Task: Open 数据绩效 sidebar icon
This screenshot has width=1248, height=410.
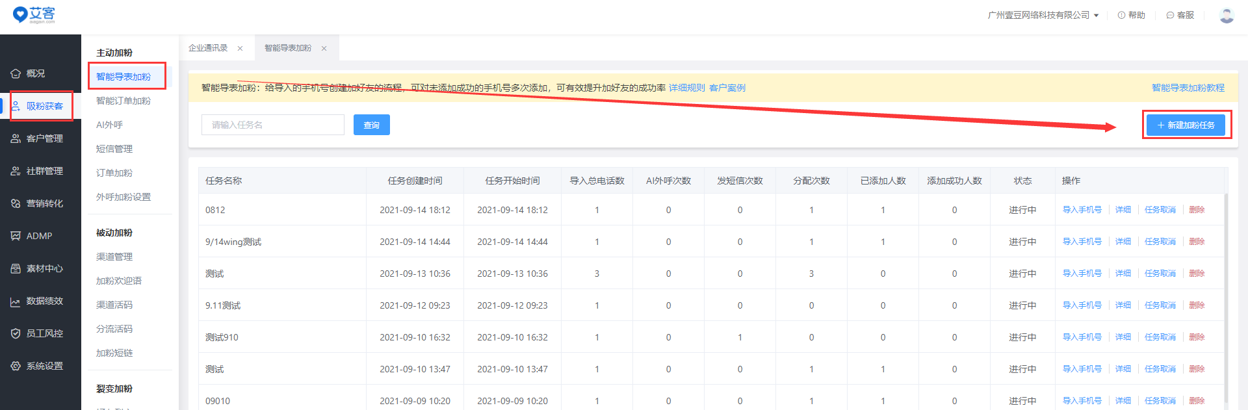Action: pyautogui.click(x=16, y=301)
